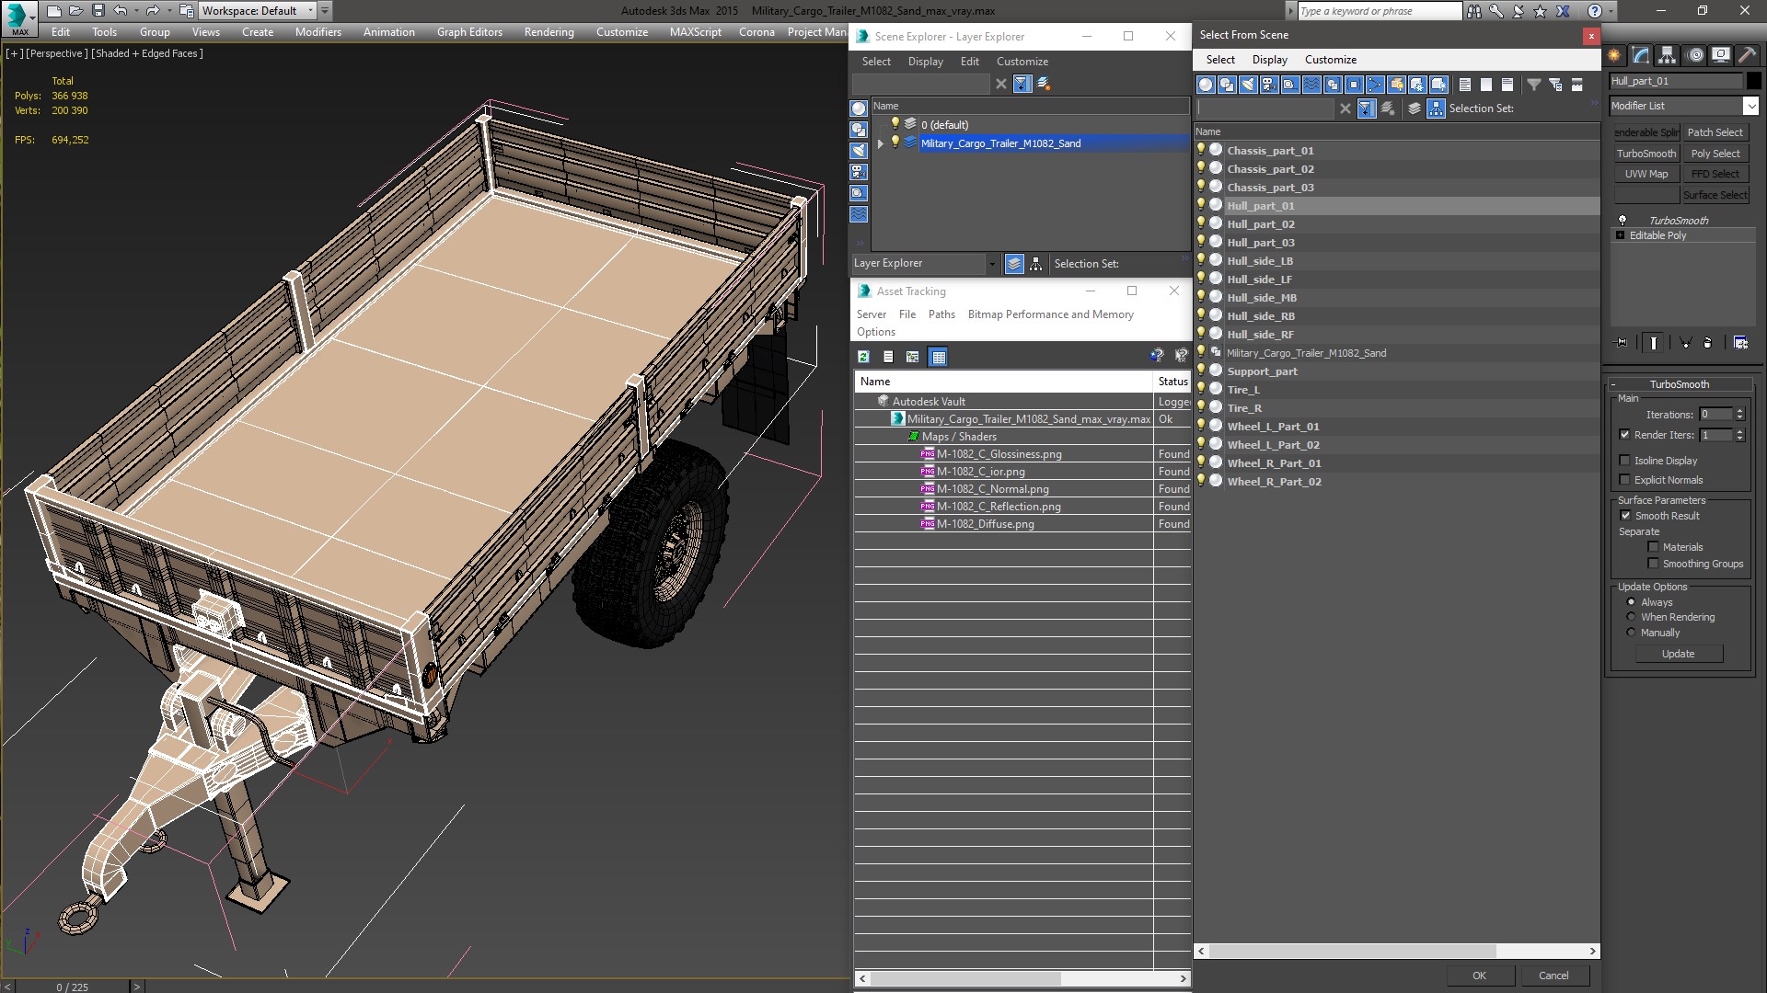Viewport: 1767px width, 993px height.
Task: Toggle TurboSmooth modifier lightbulb in stack
Action: tap(1623, 221)
